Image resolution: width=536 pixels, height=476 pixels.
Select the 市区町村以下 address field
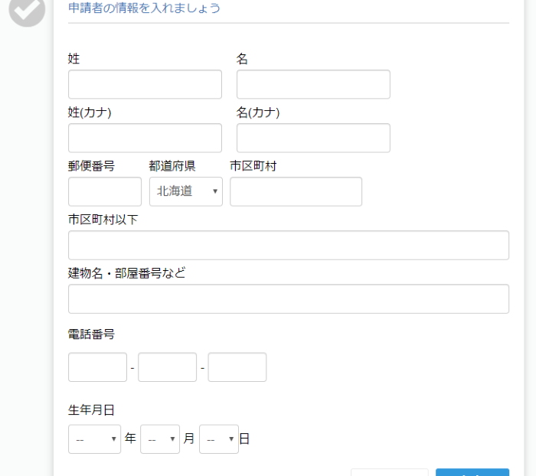tap(289, 246)
